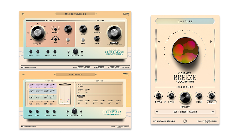Toggle the HEAT button in Breeze
The image size is (239, 139).
211,102
